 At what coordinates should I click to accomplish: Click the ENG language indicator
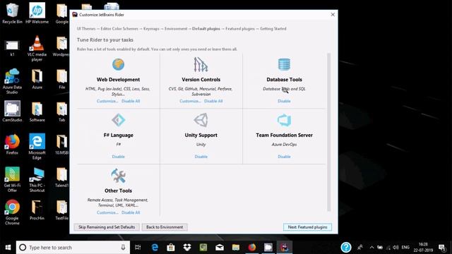405,248
